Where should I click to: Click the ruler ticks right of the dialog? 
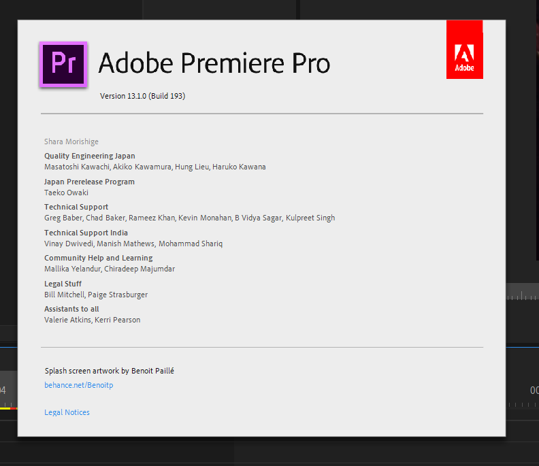[x=523, y=296]
